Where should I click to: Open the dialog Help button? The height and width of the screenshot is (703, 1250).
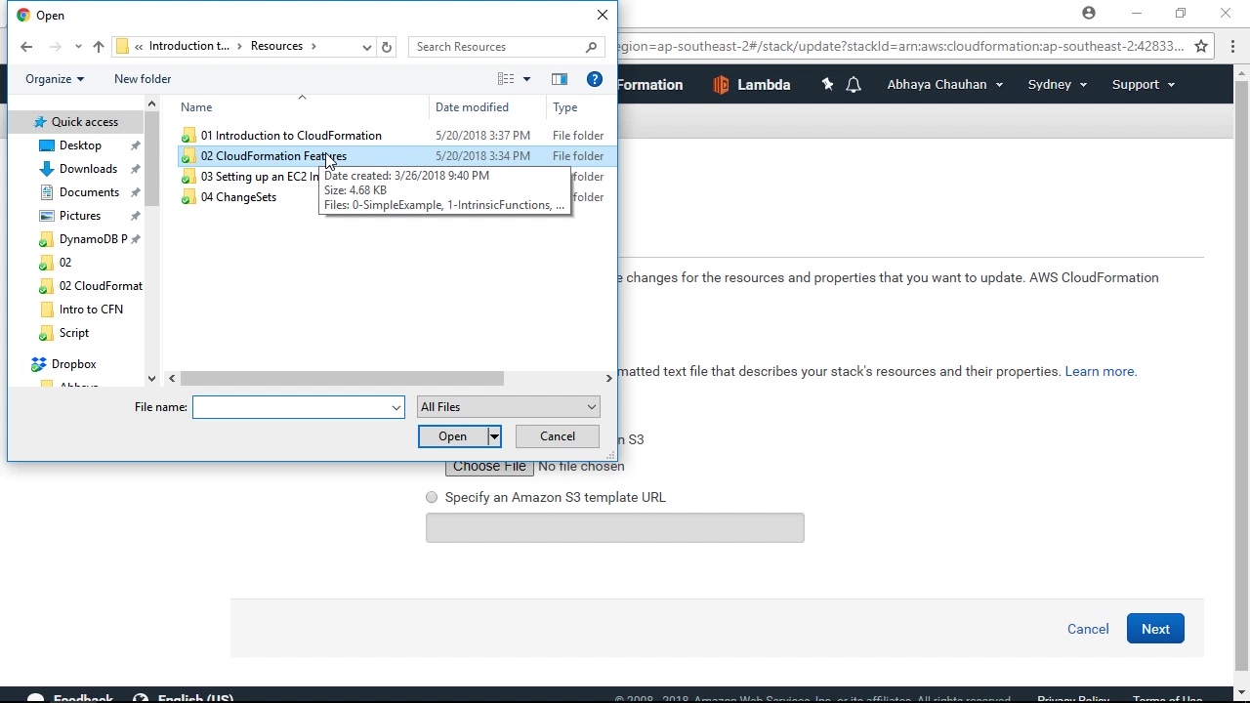[x=594, y=79]
